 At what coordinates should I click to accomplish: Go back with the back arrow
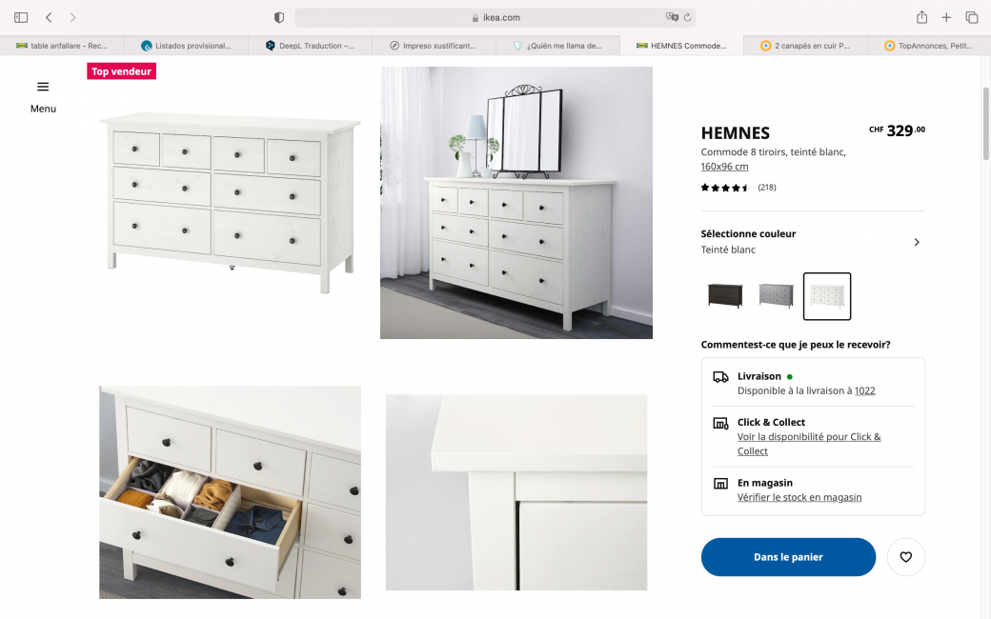tap(49, 18)
